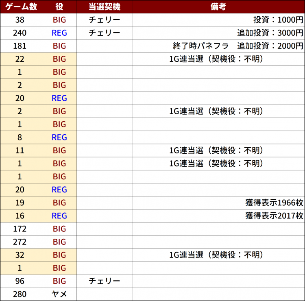Click 1G連当選 remark in the 11-game row
Viewport: 305px width, 301px height.
tap(216, 150)
